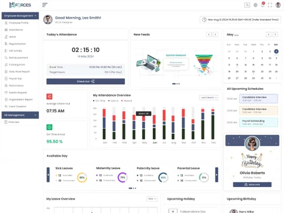Open the orange Candidate Interview schedule card
This screenshot has height=213, width=284.
pos(258,110)
